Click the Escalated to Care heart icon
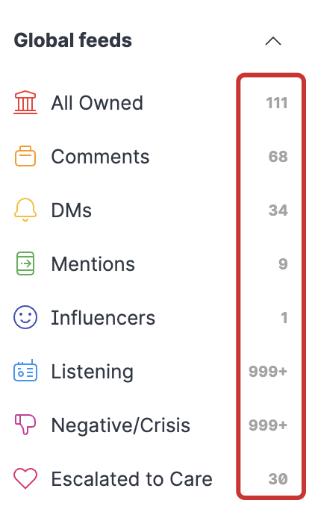 coord(25,478)
